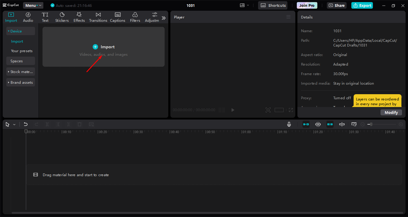Click the delete-left trim icon
The image size is (408, 217).
click(58, 124)
